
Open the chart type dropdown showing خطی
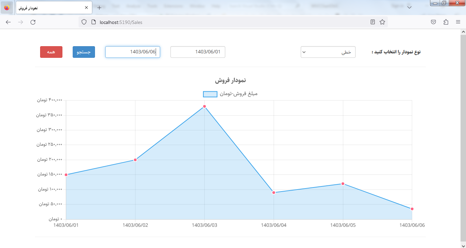pyautogui.click(x=328, y=52)
